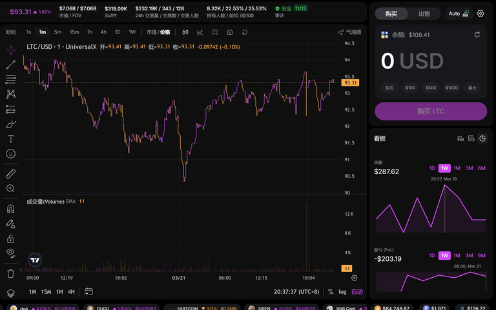The image size is (496, 310).
Task: Open the go-to-date calendar picker
Action: coord(88,292)
